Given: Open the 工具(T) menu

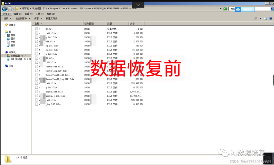Looking at the screenshot, I should (39, 14).
